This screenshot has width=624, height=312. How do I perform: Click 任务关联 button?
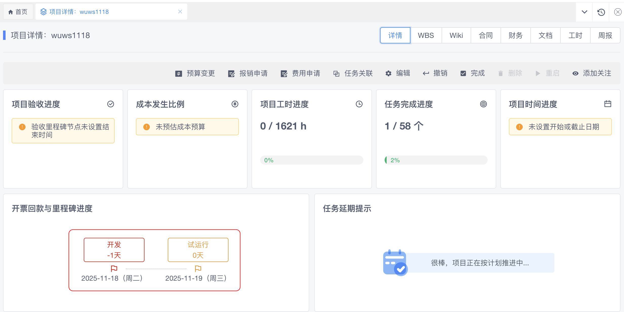(x=353, y=73)
